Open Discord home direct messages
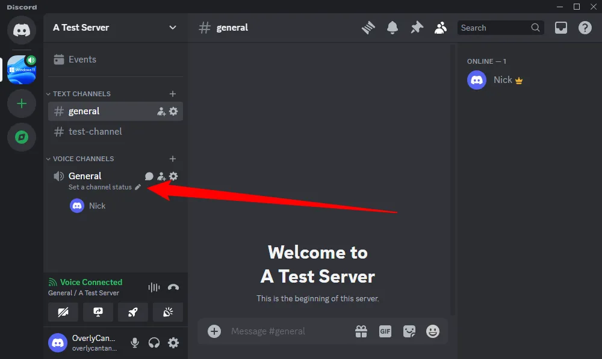The width and height of the screenshot is (602, 359). pyautogui.click(x=22, y=30)
